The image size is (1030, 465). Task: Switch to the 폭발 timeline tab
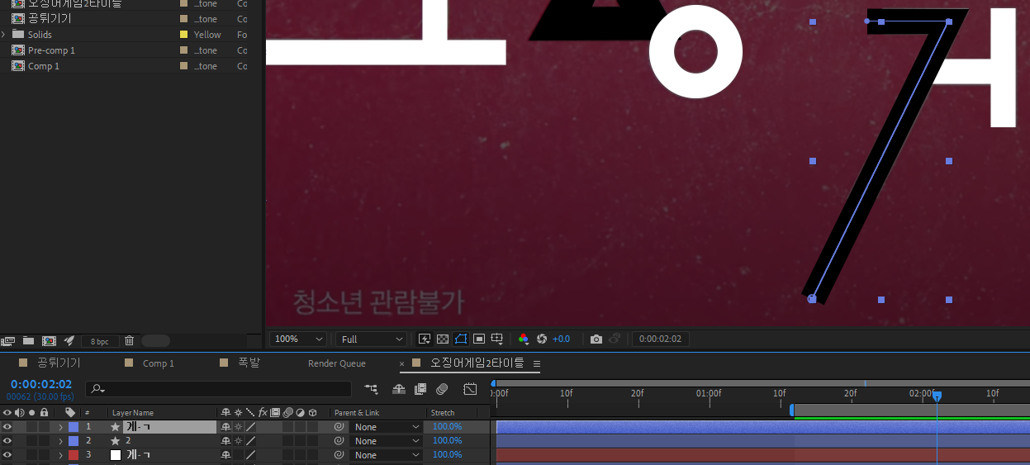pyautogui.click(x=249, y=363)
